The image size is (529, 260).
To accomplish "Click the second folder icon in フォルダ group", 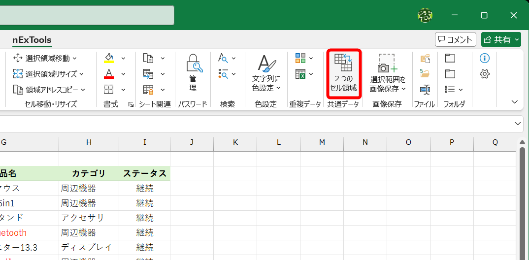I will (450, 74).
